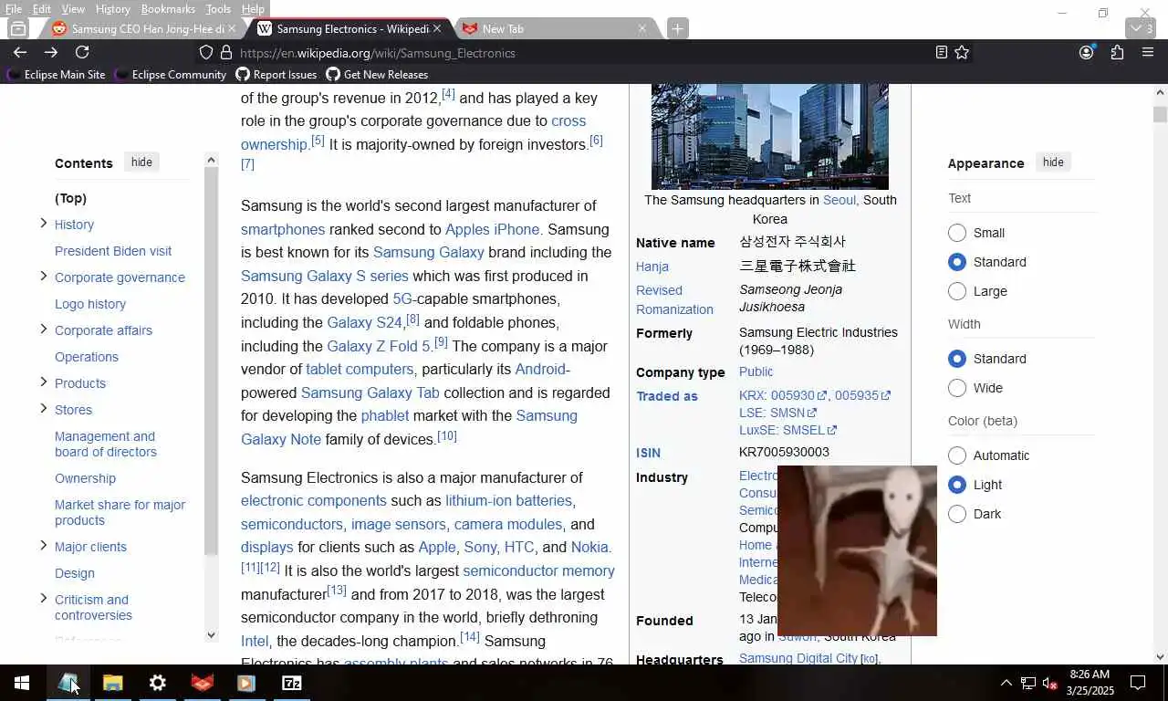
Task: Open the Report Issues bookmark
Action: pos(276,75)
